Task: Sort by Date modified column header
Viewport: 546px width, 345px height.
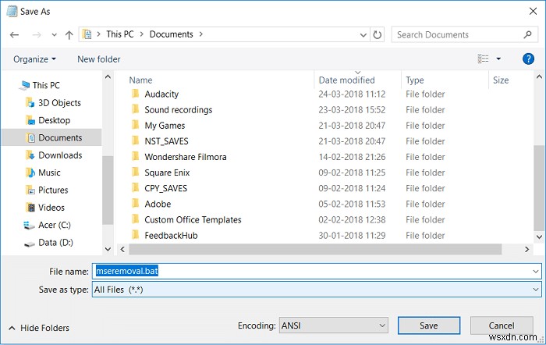Action: [347, 80]
